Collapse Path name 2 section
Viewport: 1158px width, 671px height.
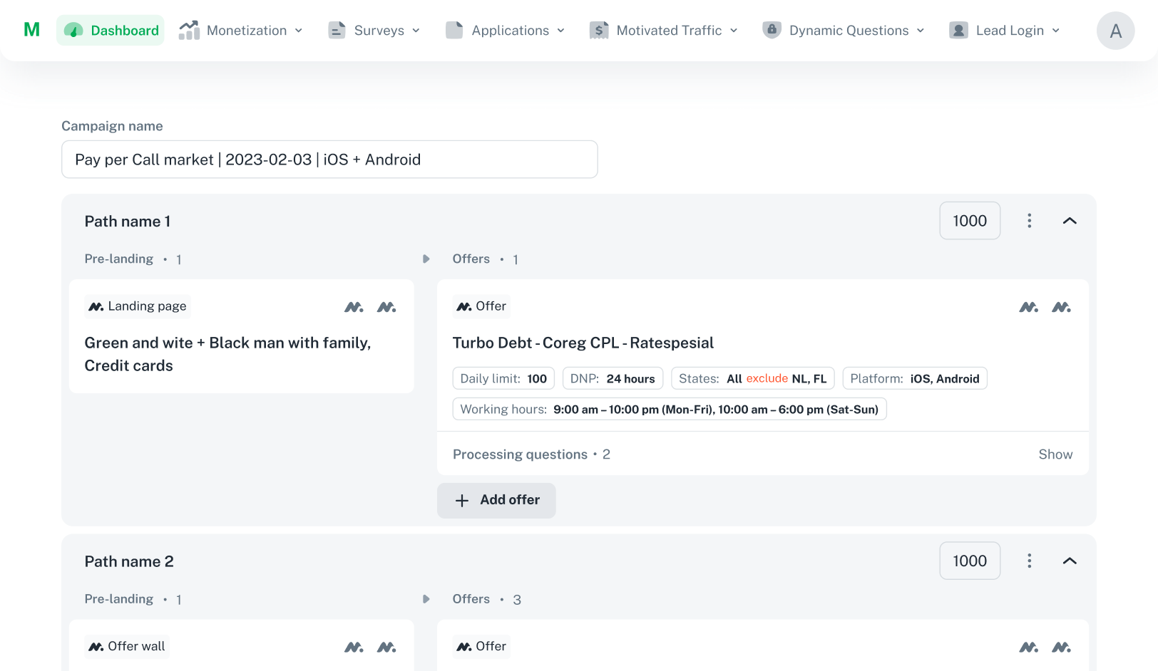tap(1070, 561)
